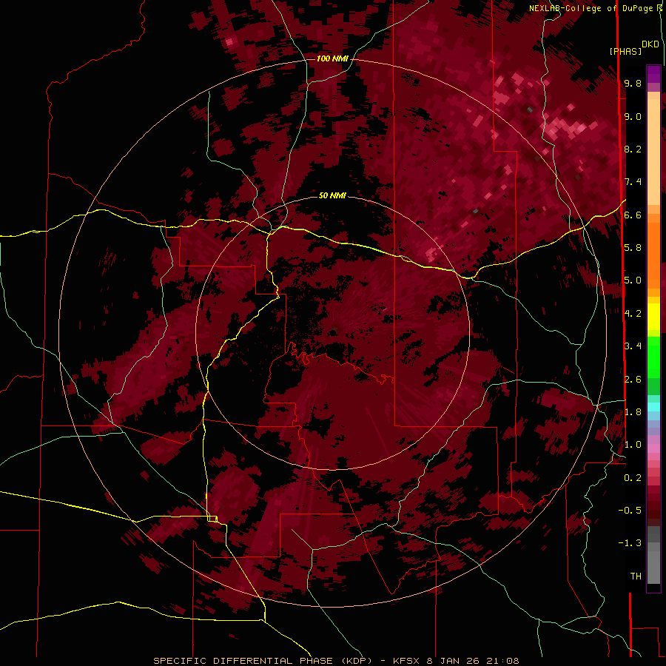Click the TH label on the color scale

tap(636, 576)
